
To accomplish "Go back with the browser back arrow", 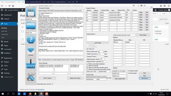I will (2, 6).
